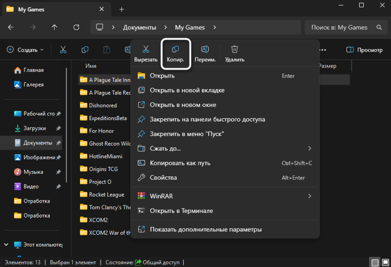Toggle the Просмотр preview pane button
The height and width of the screenshot is (267, 391).
[x=364, y=50]
